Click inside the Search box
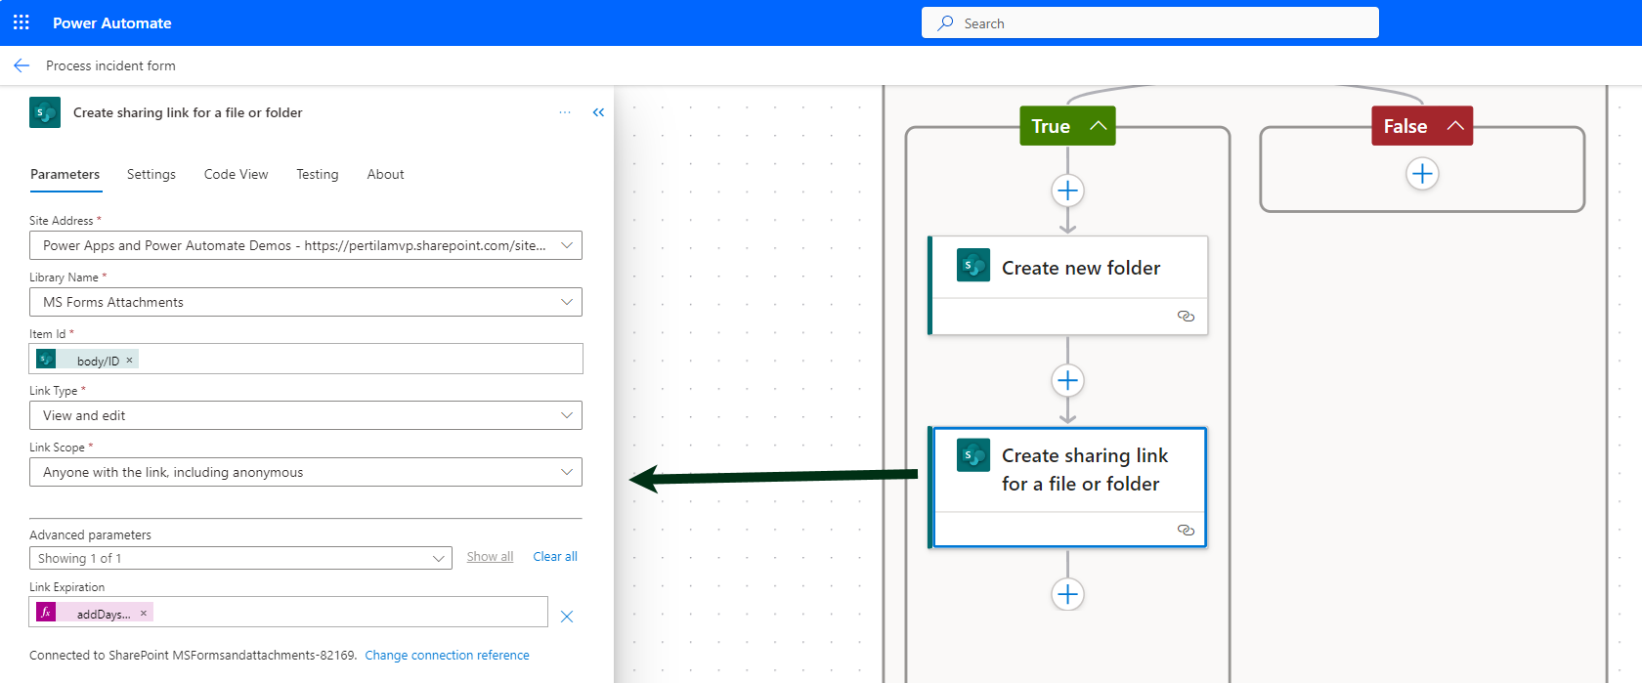The width and height of the screenshot is (1642, 683). (1149, 23)
